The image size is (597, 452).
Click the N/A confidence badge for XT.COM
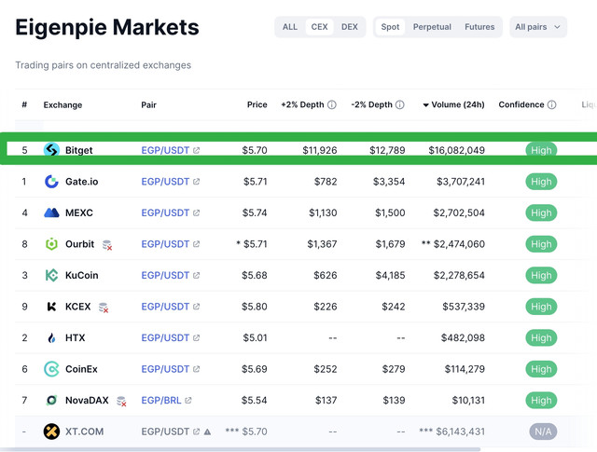tap(543, 431)
